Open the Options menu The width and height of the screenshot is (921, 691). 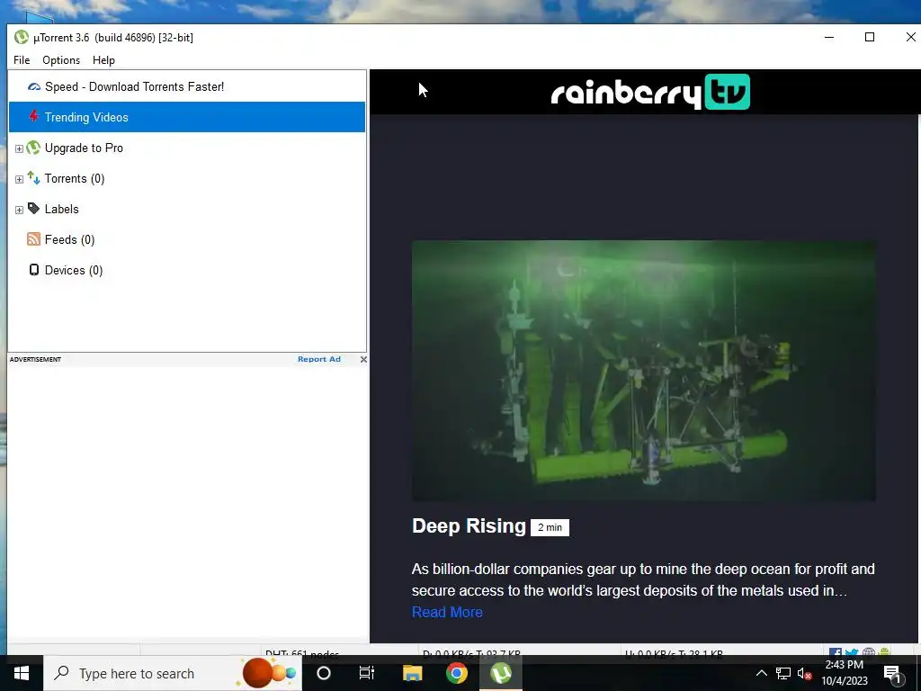(x=61, y=60)
